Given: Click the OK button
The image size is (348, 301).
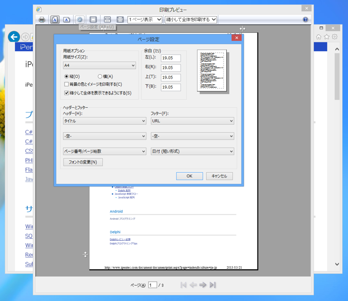Looking at the screenshot, I should [x=189, y=176].
